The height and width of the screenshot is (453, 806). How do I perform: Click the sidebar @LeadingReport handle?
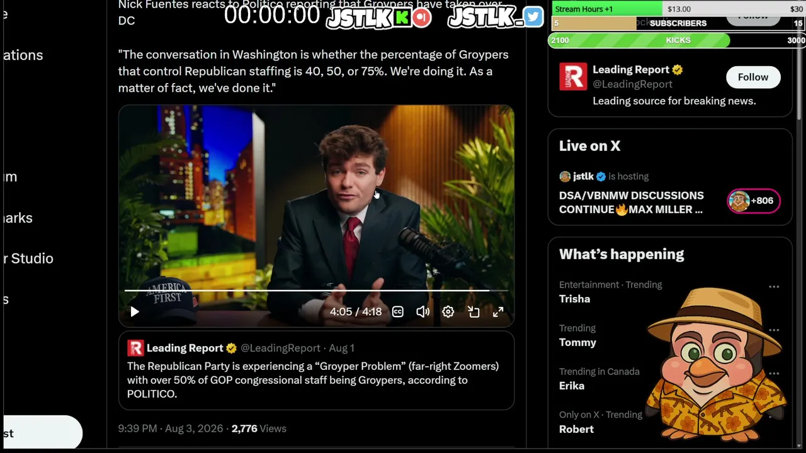632,84
